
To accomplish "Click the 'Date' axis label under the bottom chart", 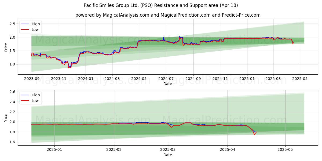I will point(168,155).
